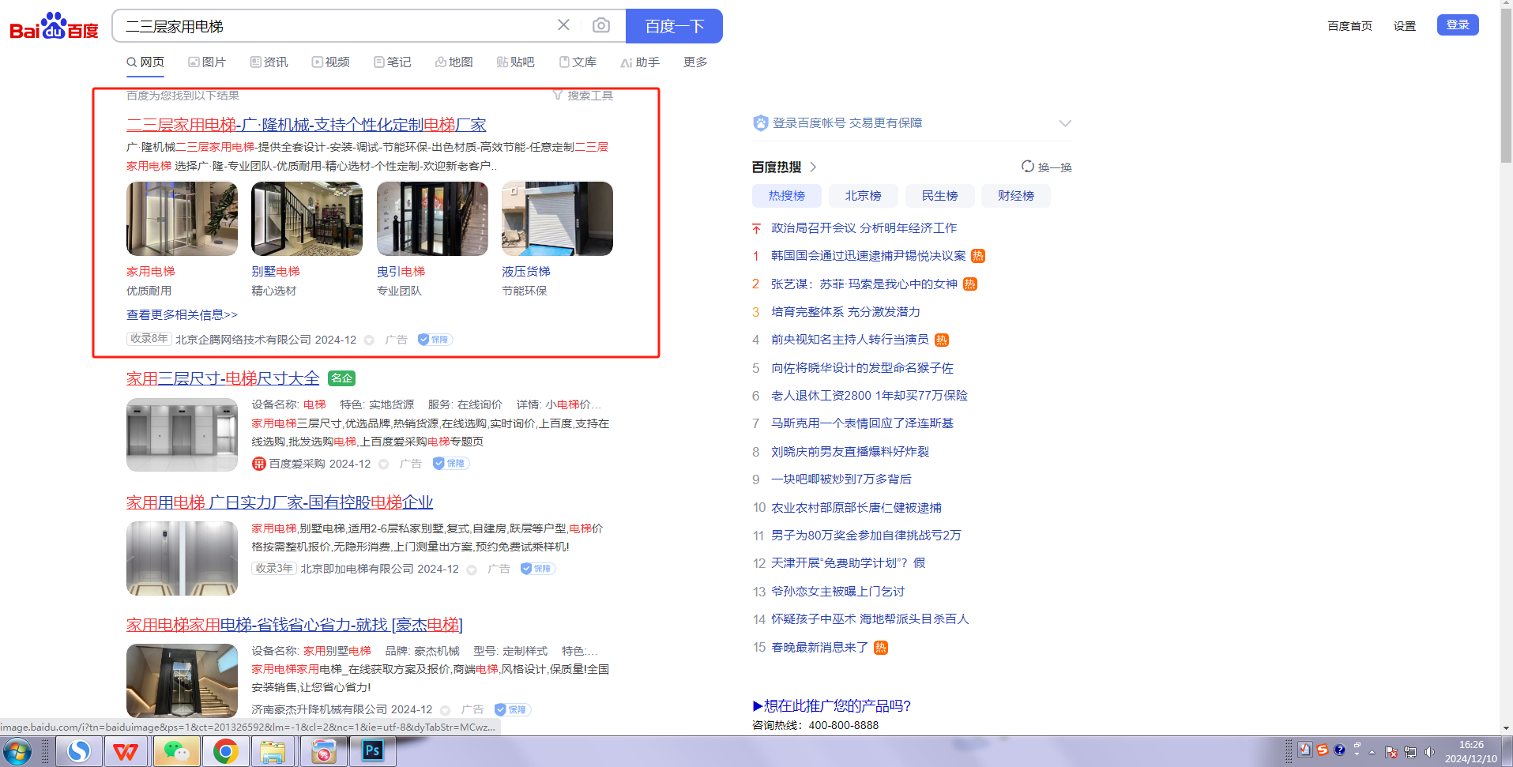1513x767 pixels.
Task: Click the camera image search icon
Action: click(x=601, y=25)
